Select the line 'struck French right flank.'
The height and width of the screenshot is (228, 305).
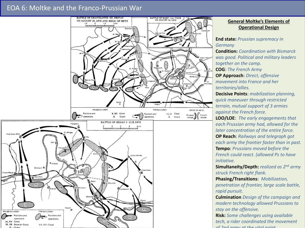tap(241, 173)
